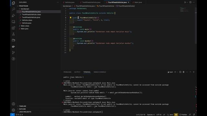Open the OUTPUT panel tab
Viewport: 207px width, 116px height.
(x=77, y=72)
